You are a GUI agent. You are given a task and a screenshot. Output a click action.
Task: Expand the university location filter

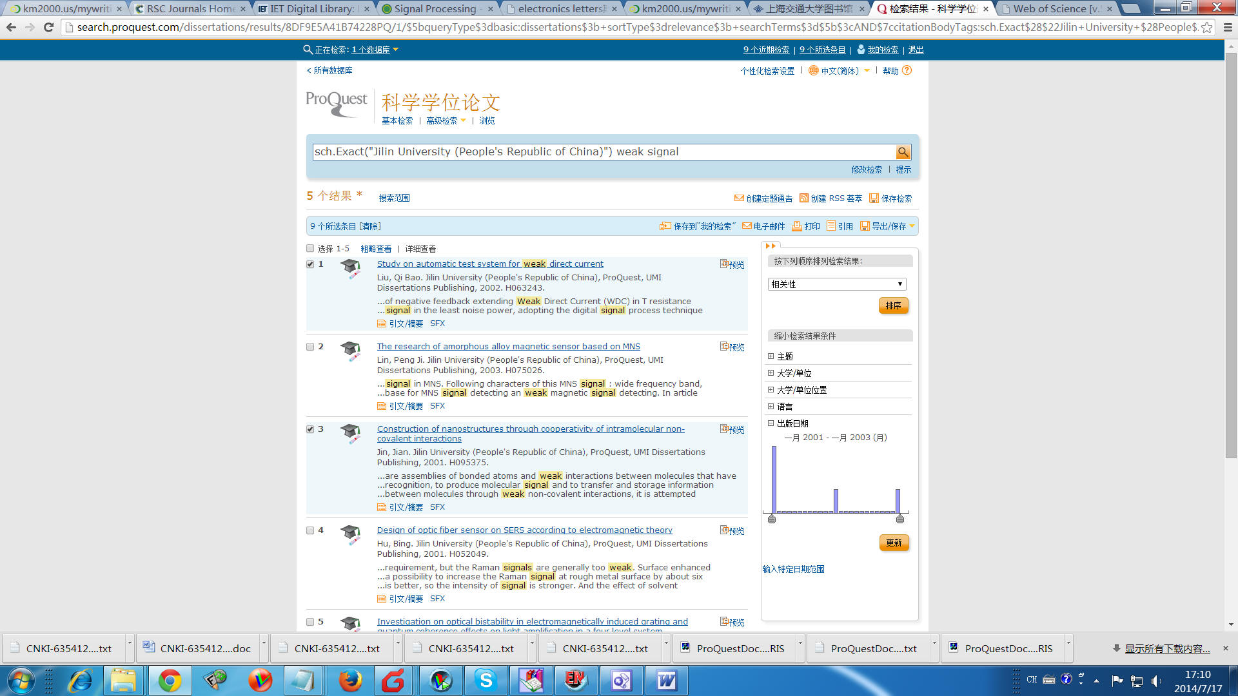771,389
